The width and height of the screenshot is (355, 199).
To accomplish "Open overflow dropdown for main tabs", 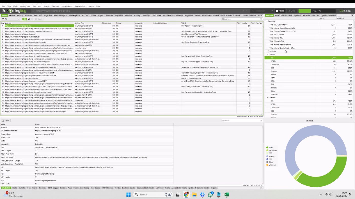I will coord(262,15).
